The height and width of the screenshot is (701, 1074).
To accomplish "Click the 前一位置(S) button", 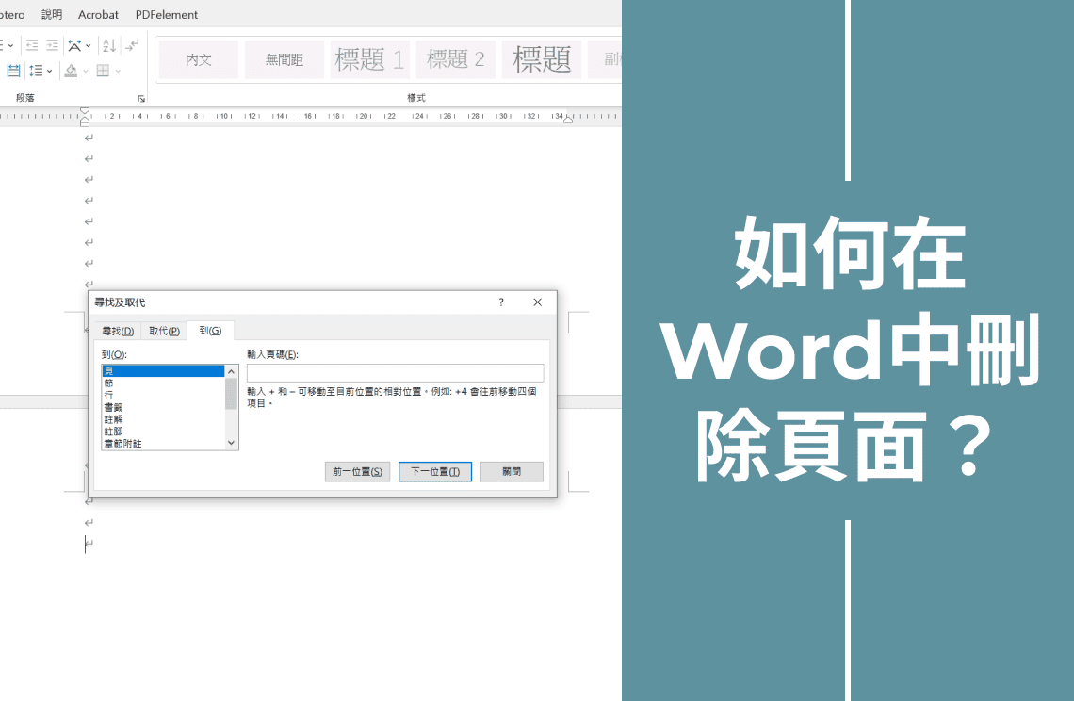I will tap(358, 471).
